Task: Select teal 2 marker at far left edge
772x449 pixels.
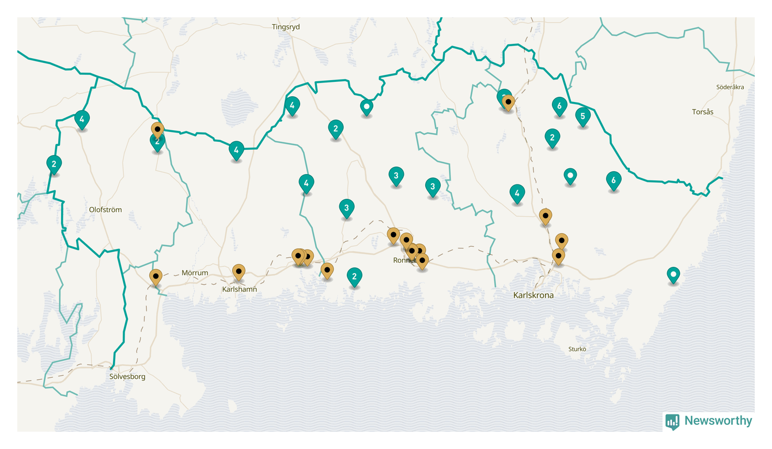Action: click(54, 164)
